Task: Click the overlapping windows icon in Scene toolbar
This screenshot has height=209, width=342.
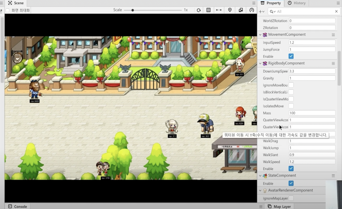Action: (241, 10)
